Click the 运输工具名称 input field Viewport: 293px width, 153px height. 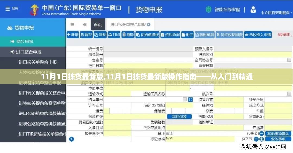tap(179, 94)
